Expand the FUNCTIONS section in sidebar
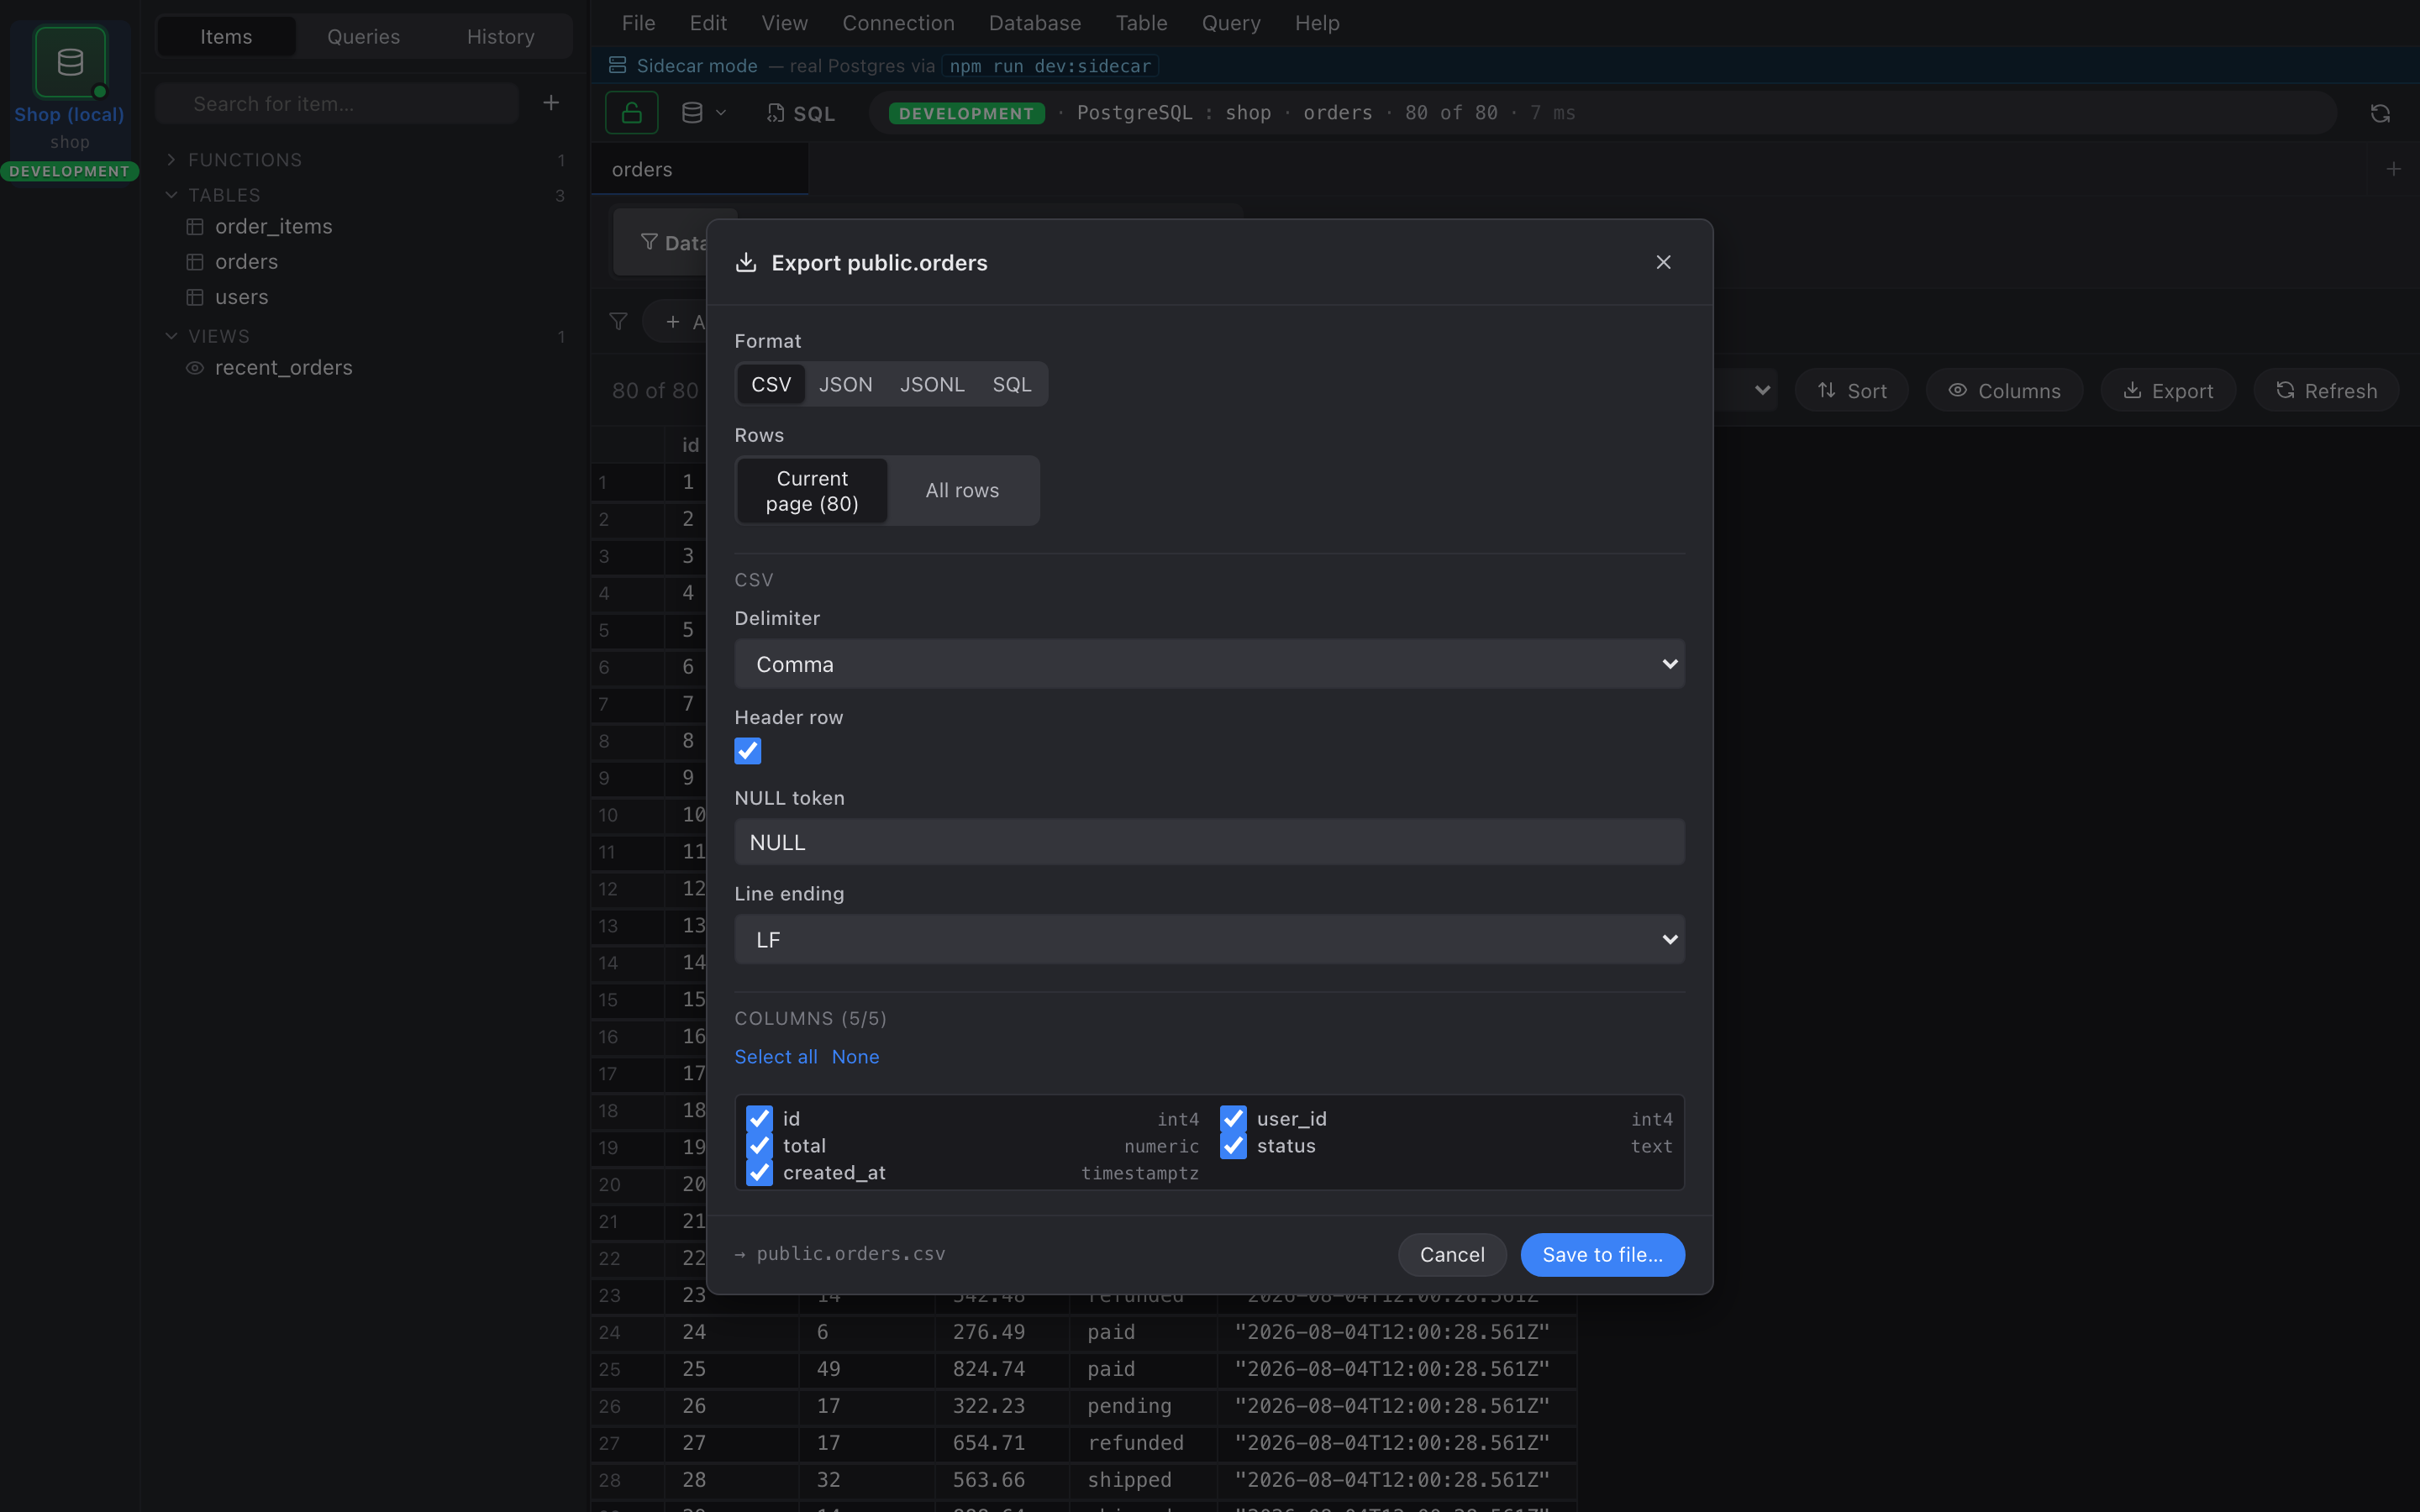2420x1512 pixels. tap(171, 160)
